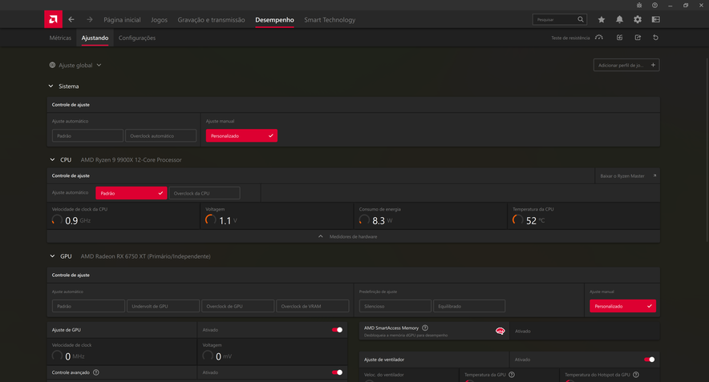Image resolution: width=709 pixels, height=382 pixels.
Task: Select the Ajustando sub-tab
Action: point(95,38)
